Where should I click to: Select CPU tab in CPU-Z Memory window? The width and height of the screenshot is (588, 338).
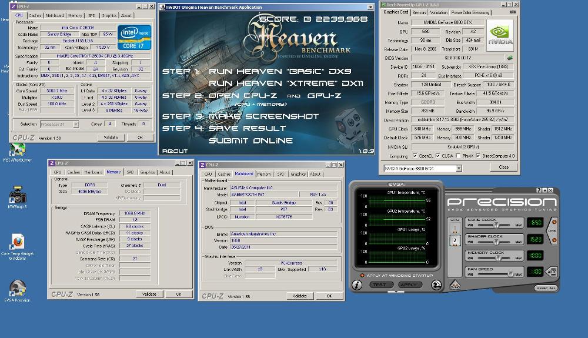[x=58, y=172]
